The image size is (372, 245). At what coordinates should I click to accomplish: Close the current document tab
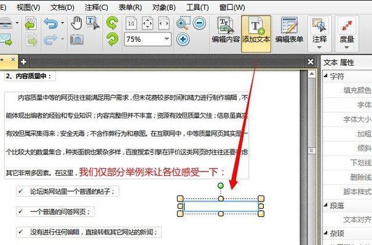click(x=13, y=59)
